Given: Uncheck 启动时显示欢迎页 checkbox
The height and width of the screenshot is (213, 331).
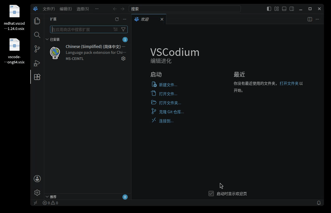Looking at the screenshot, I should (x=211, y=194).
